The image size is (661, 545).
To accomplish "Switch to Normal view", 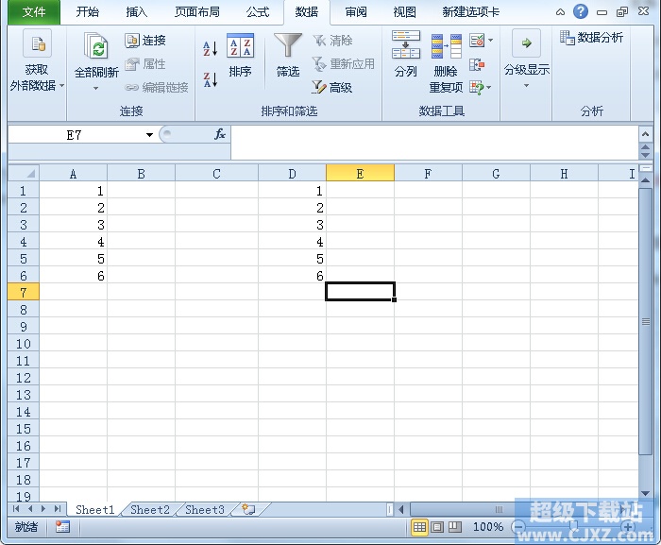I will point(419,526).
